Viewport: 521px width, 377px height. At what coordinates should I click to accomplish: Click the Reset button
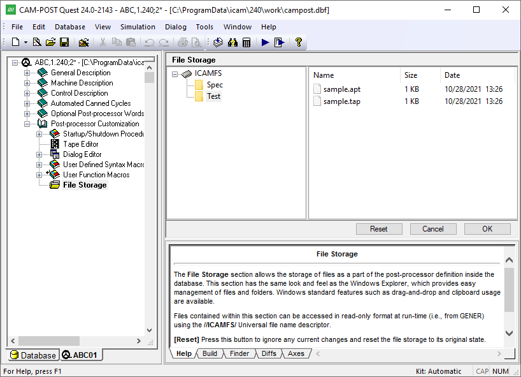pos(379,229)
